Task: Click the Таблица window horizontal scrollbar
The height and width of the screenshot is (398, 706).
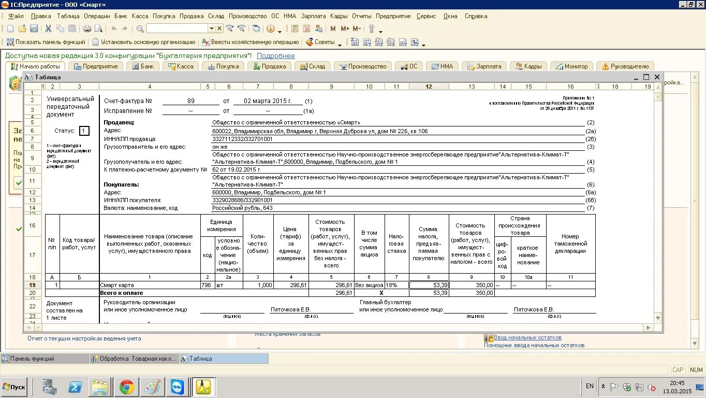Action: tap(339, 328)
